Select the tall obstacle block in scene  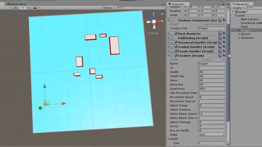coord(115,45)
